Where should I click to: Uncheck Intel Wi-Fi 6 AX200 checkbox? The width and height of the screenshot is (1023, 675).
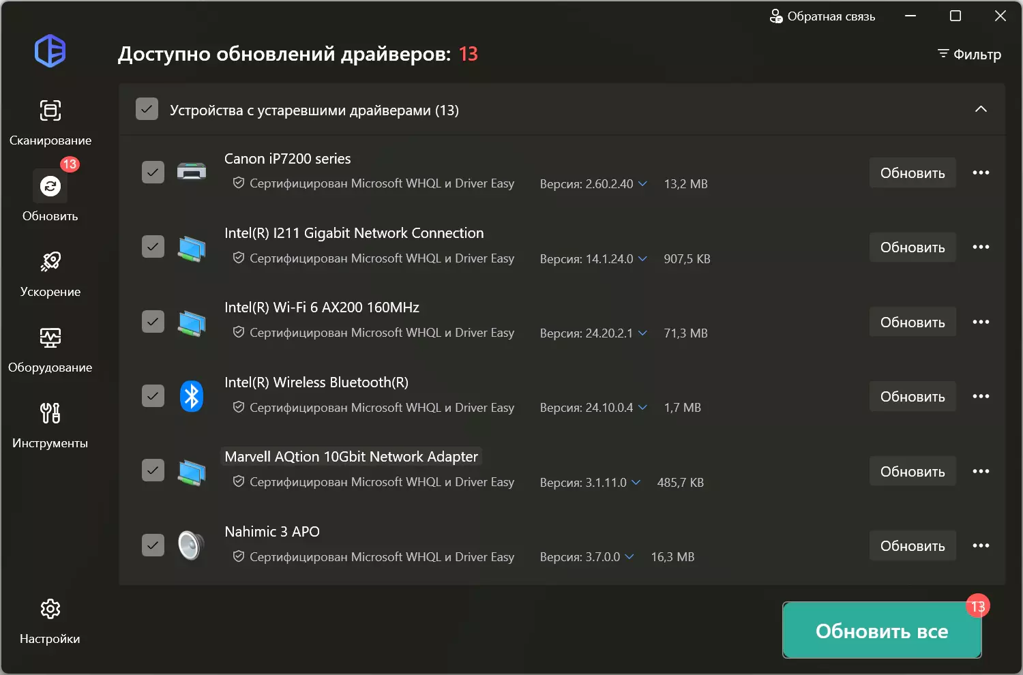(153, 321)
